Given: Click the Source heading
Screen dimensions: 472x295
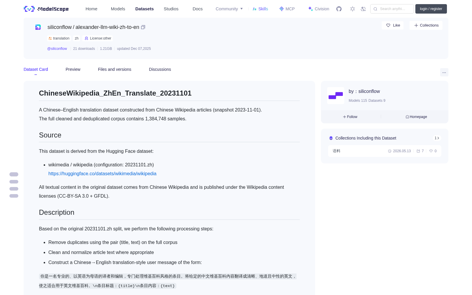Looking at the screenshot, I should pos(50,135).
